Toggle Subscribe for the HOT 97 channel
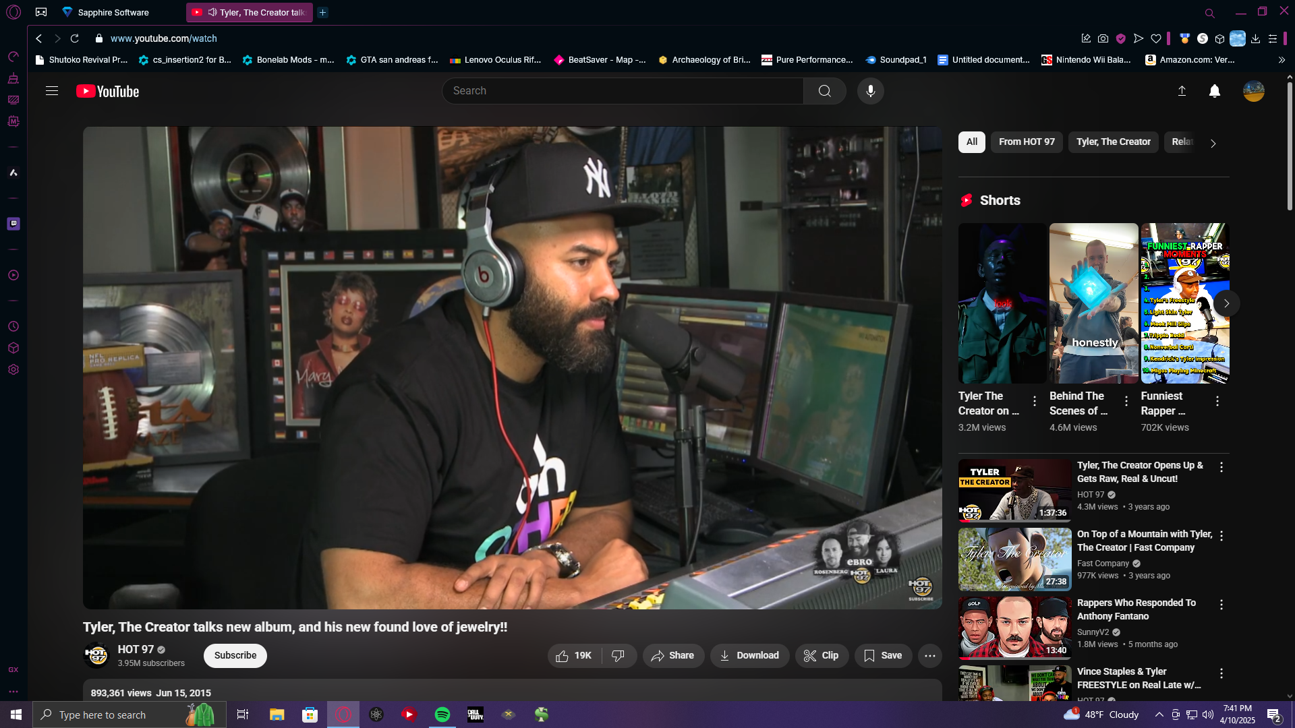Screen dimensions: 1295x728 pyautogui.click(x=235, y=655)
